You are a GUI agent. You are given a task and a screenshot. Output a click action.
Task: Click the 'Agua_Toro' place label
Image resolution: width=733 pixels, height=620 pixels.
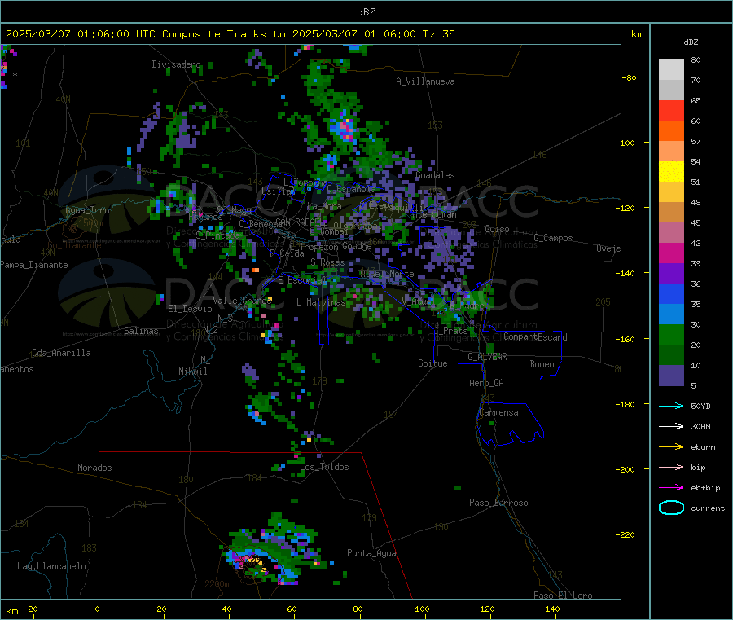[87, 210]
